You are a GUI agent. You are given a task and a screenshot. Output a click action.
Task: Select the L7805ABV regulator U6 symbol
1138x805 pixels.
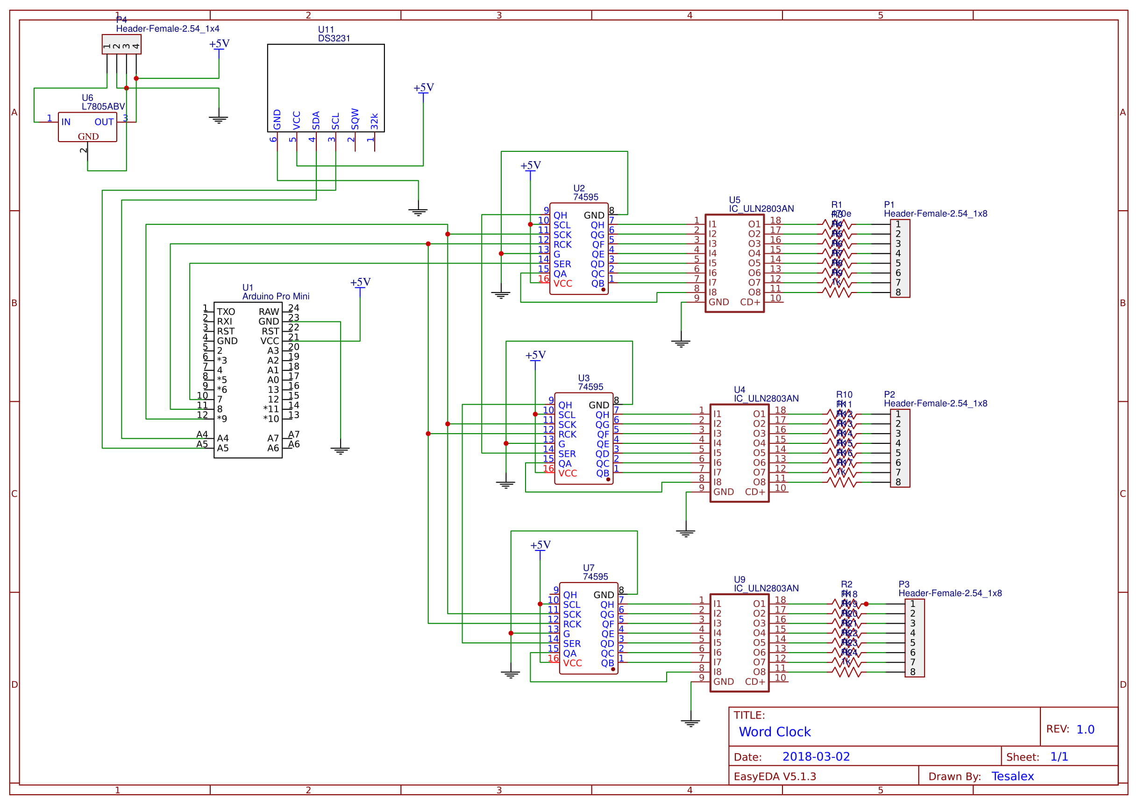pyautogui.click(x=88, y=127)
